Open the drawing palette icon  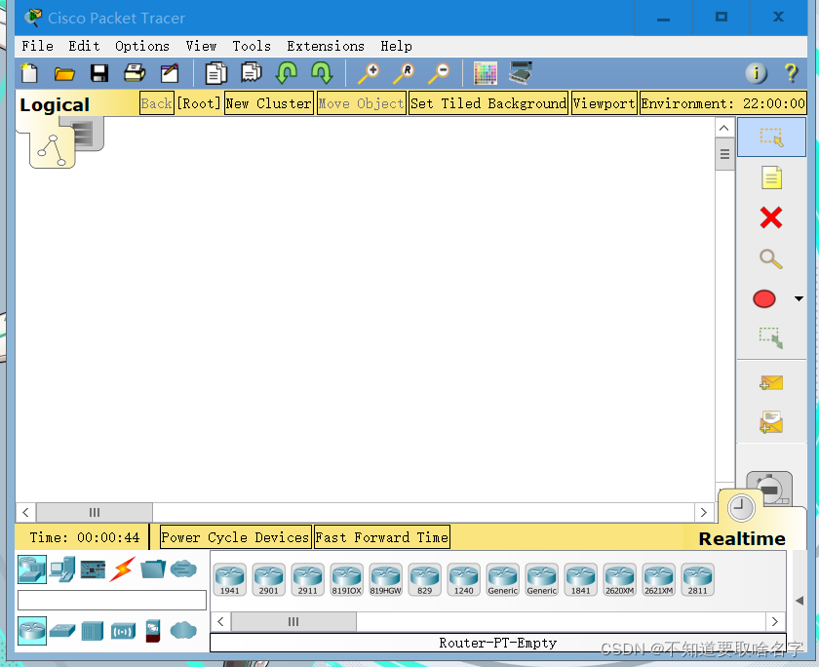pyautogui.click(x=486, y=73)
